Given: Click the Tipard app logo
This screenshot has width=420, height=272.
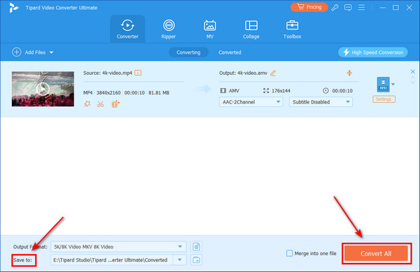Looking at the screenshot, I should [x=13, y=8].
